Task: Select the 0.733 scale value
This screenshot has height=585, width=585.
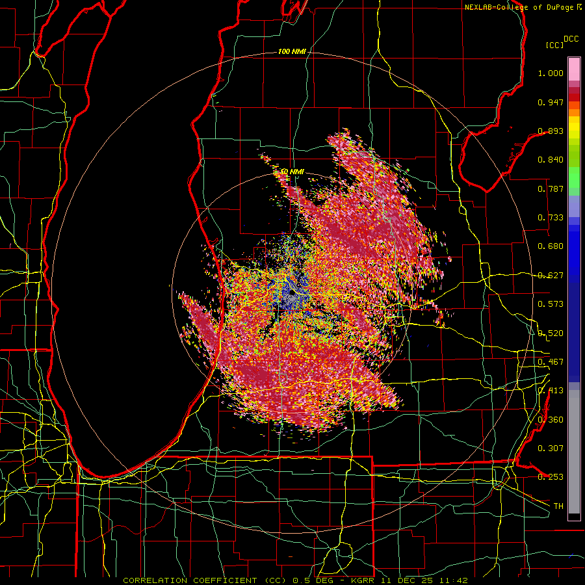Action: (551, 218)
